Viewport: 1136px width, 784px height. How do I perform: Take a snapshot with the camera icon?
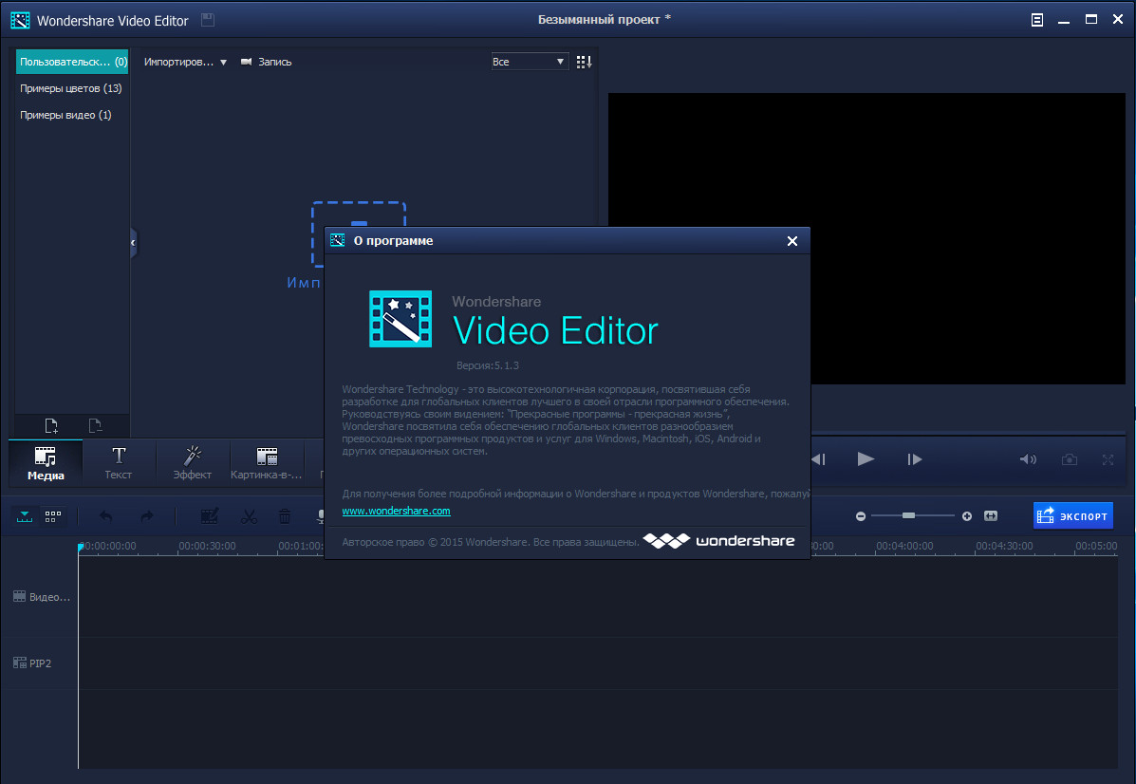pos(1070,459)
